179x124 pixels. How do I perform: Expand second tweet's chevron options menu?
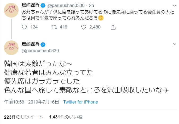pos(174,44)
